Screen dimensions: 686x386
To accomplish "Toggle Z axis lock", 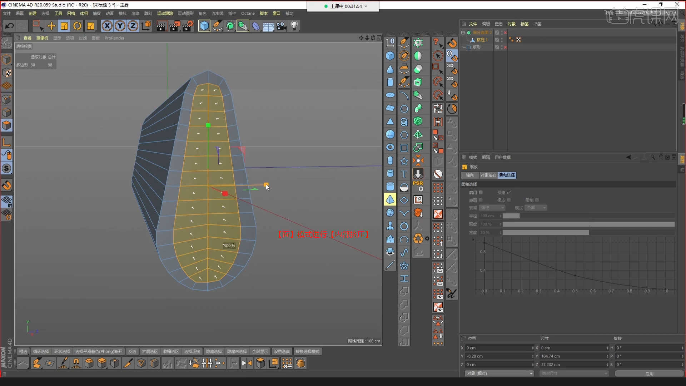I will coord(133,26).
